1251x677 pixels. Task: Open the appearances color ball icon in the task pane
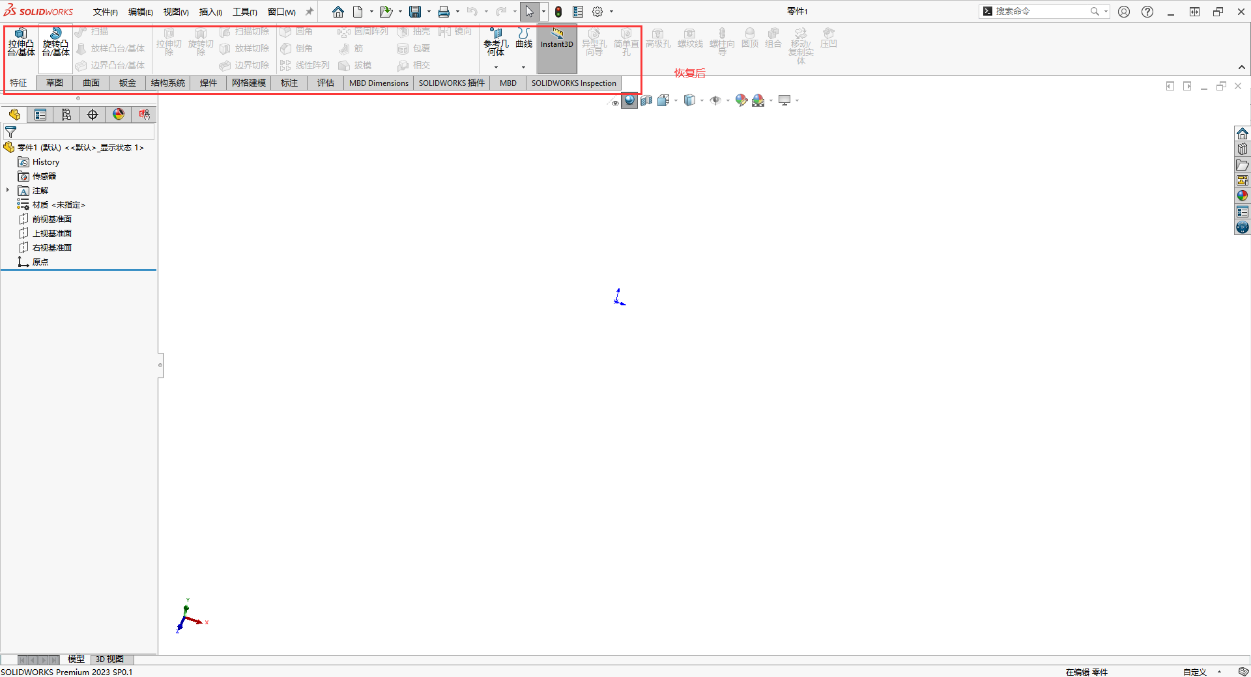coord(1243,196)
